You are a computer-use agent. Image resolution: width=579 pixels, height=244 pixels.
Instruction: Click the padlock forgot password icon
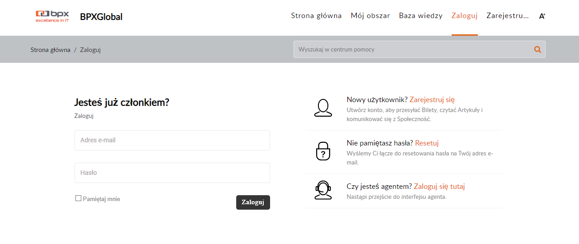[x=323, y=151]
